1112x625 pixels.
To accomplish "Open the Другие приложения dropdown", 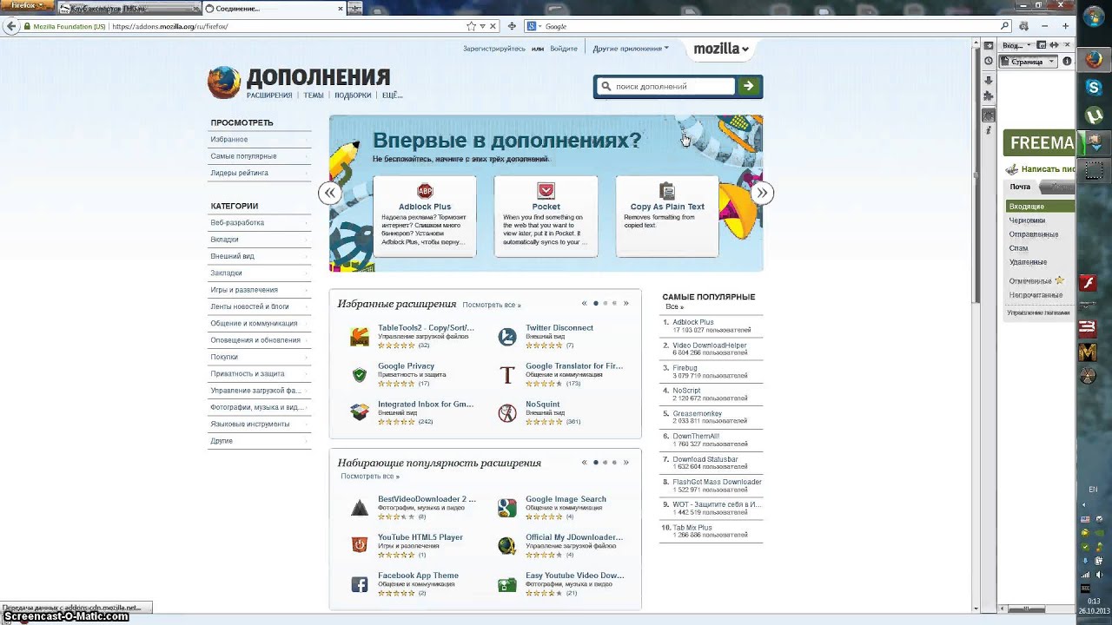I will pyautogui.click(x=631, y=49).
